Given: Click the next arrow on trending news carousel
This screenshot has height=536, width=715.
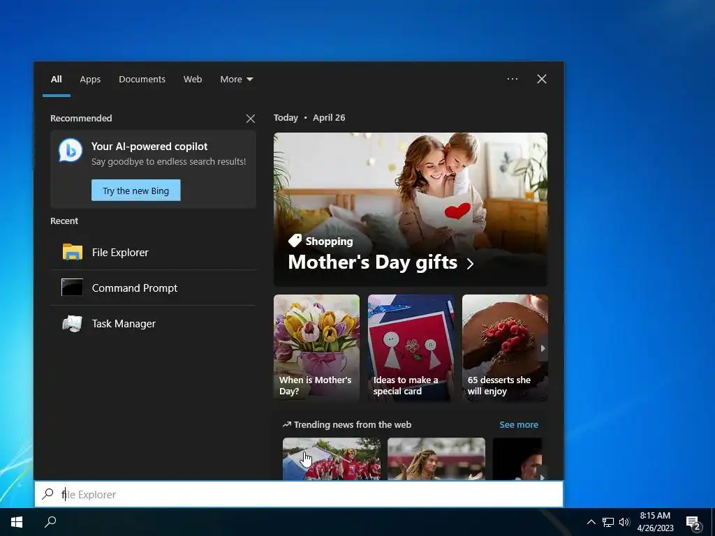Looking at the screenshot, I should 542,476.
